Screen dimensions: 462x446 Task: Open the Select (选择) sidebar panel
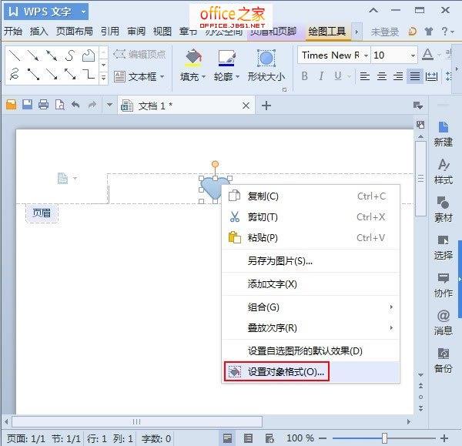pos(444,247)
